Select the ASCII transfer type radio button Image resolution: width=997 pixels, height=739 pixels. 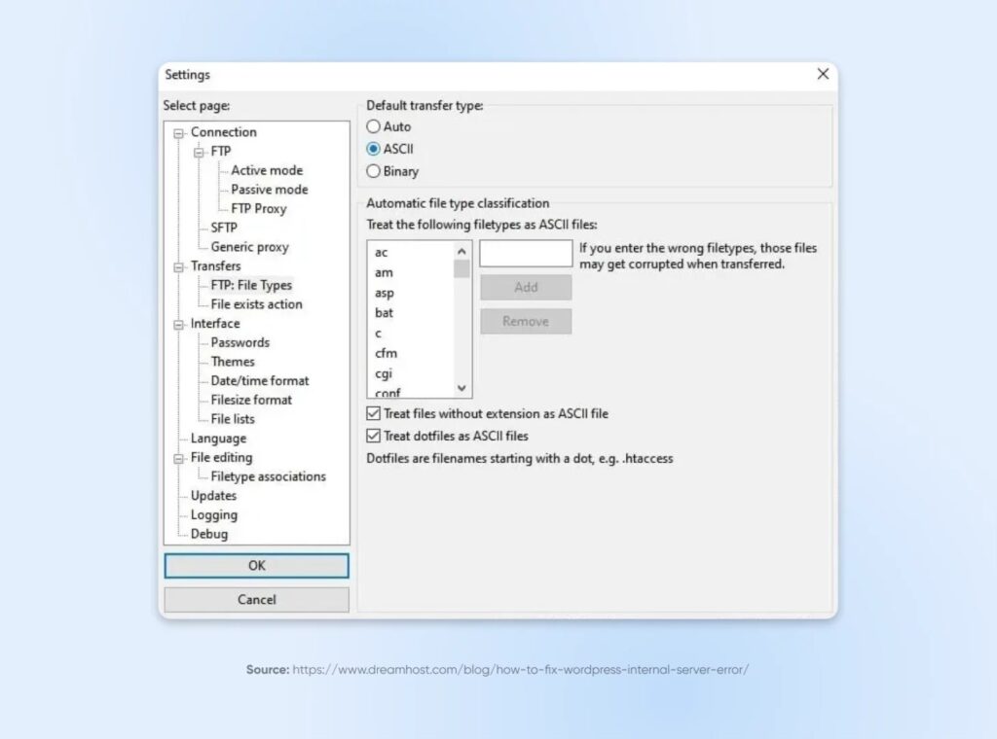pyautogui.click(x=373, y=149)
